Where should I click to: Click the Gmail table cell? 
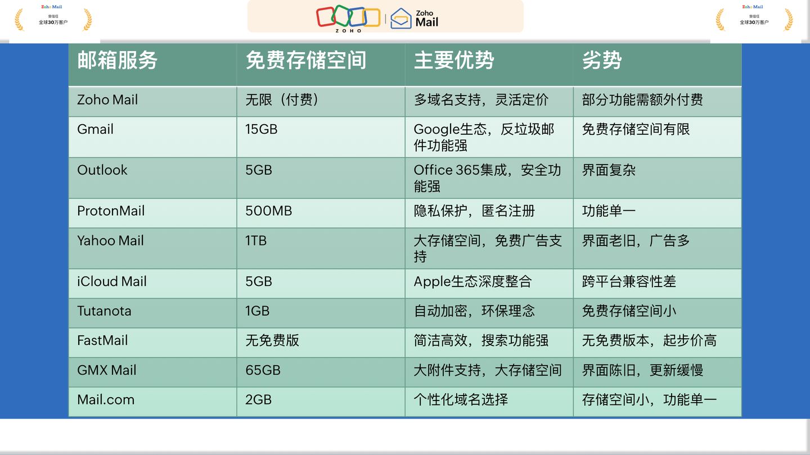[152, 137]
